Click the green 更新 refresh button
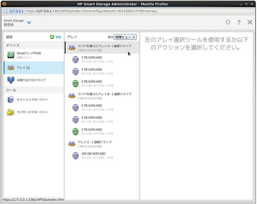The image size is (257, 204). (55, 37)
